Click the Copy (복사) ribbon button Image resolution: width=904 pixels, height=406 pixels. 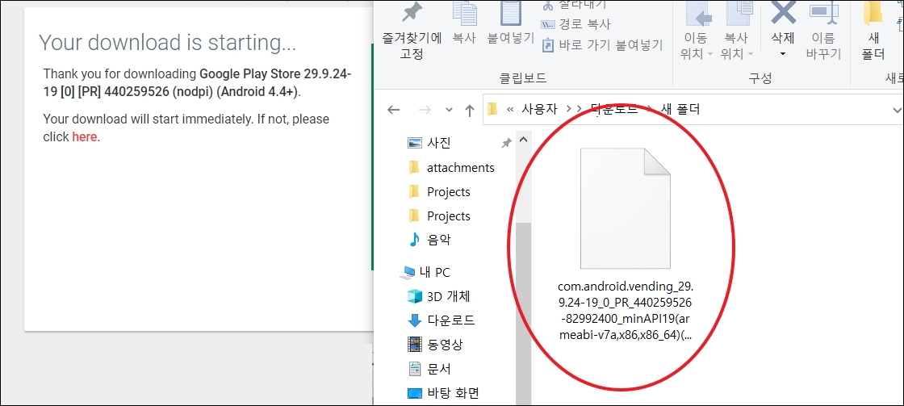pos(464,23)
